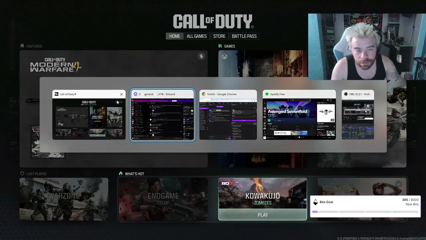This screenshot has width=426, height=240.
Task: Click the Bits Goal progress bar
Action: coord(365,212)
